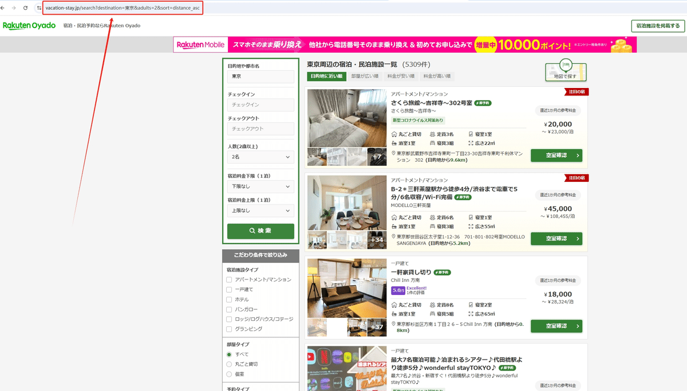Reload the page with the refresh icon

pos(25,8)
